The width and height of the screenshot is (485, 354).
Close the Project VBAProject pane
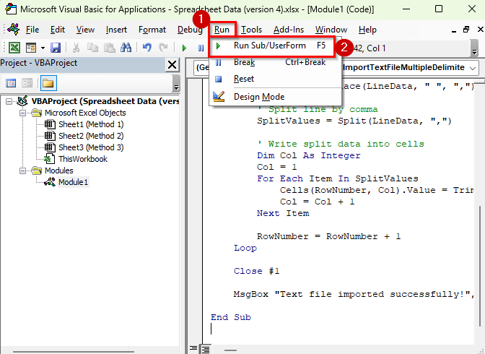(x=172, y=65)
